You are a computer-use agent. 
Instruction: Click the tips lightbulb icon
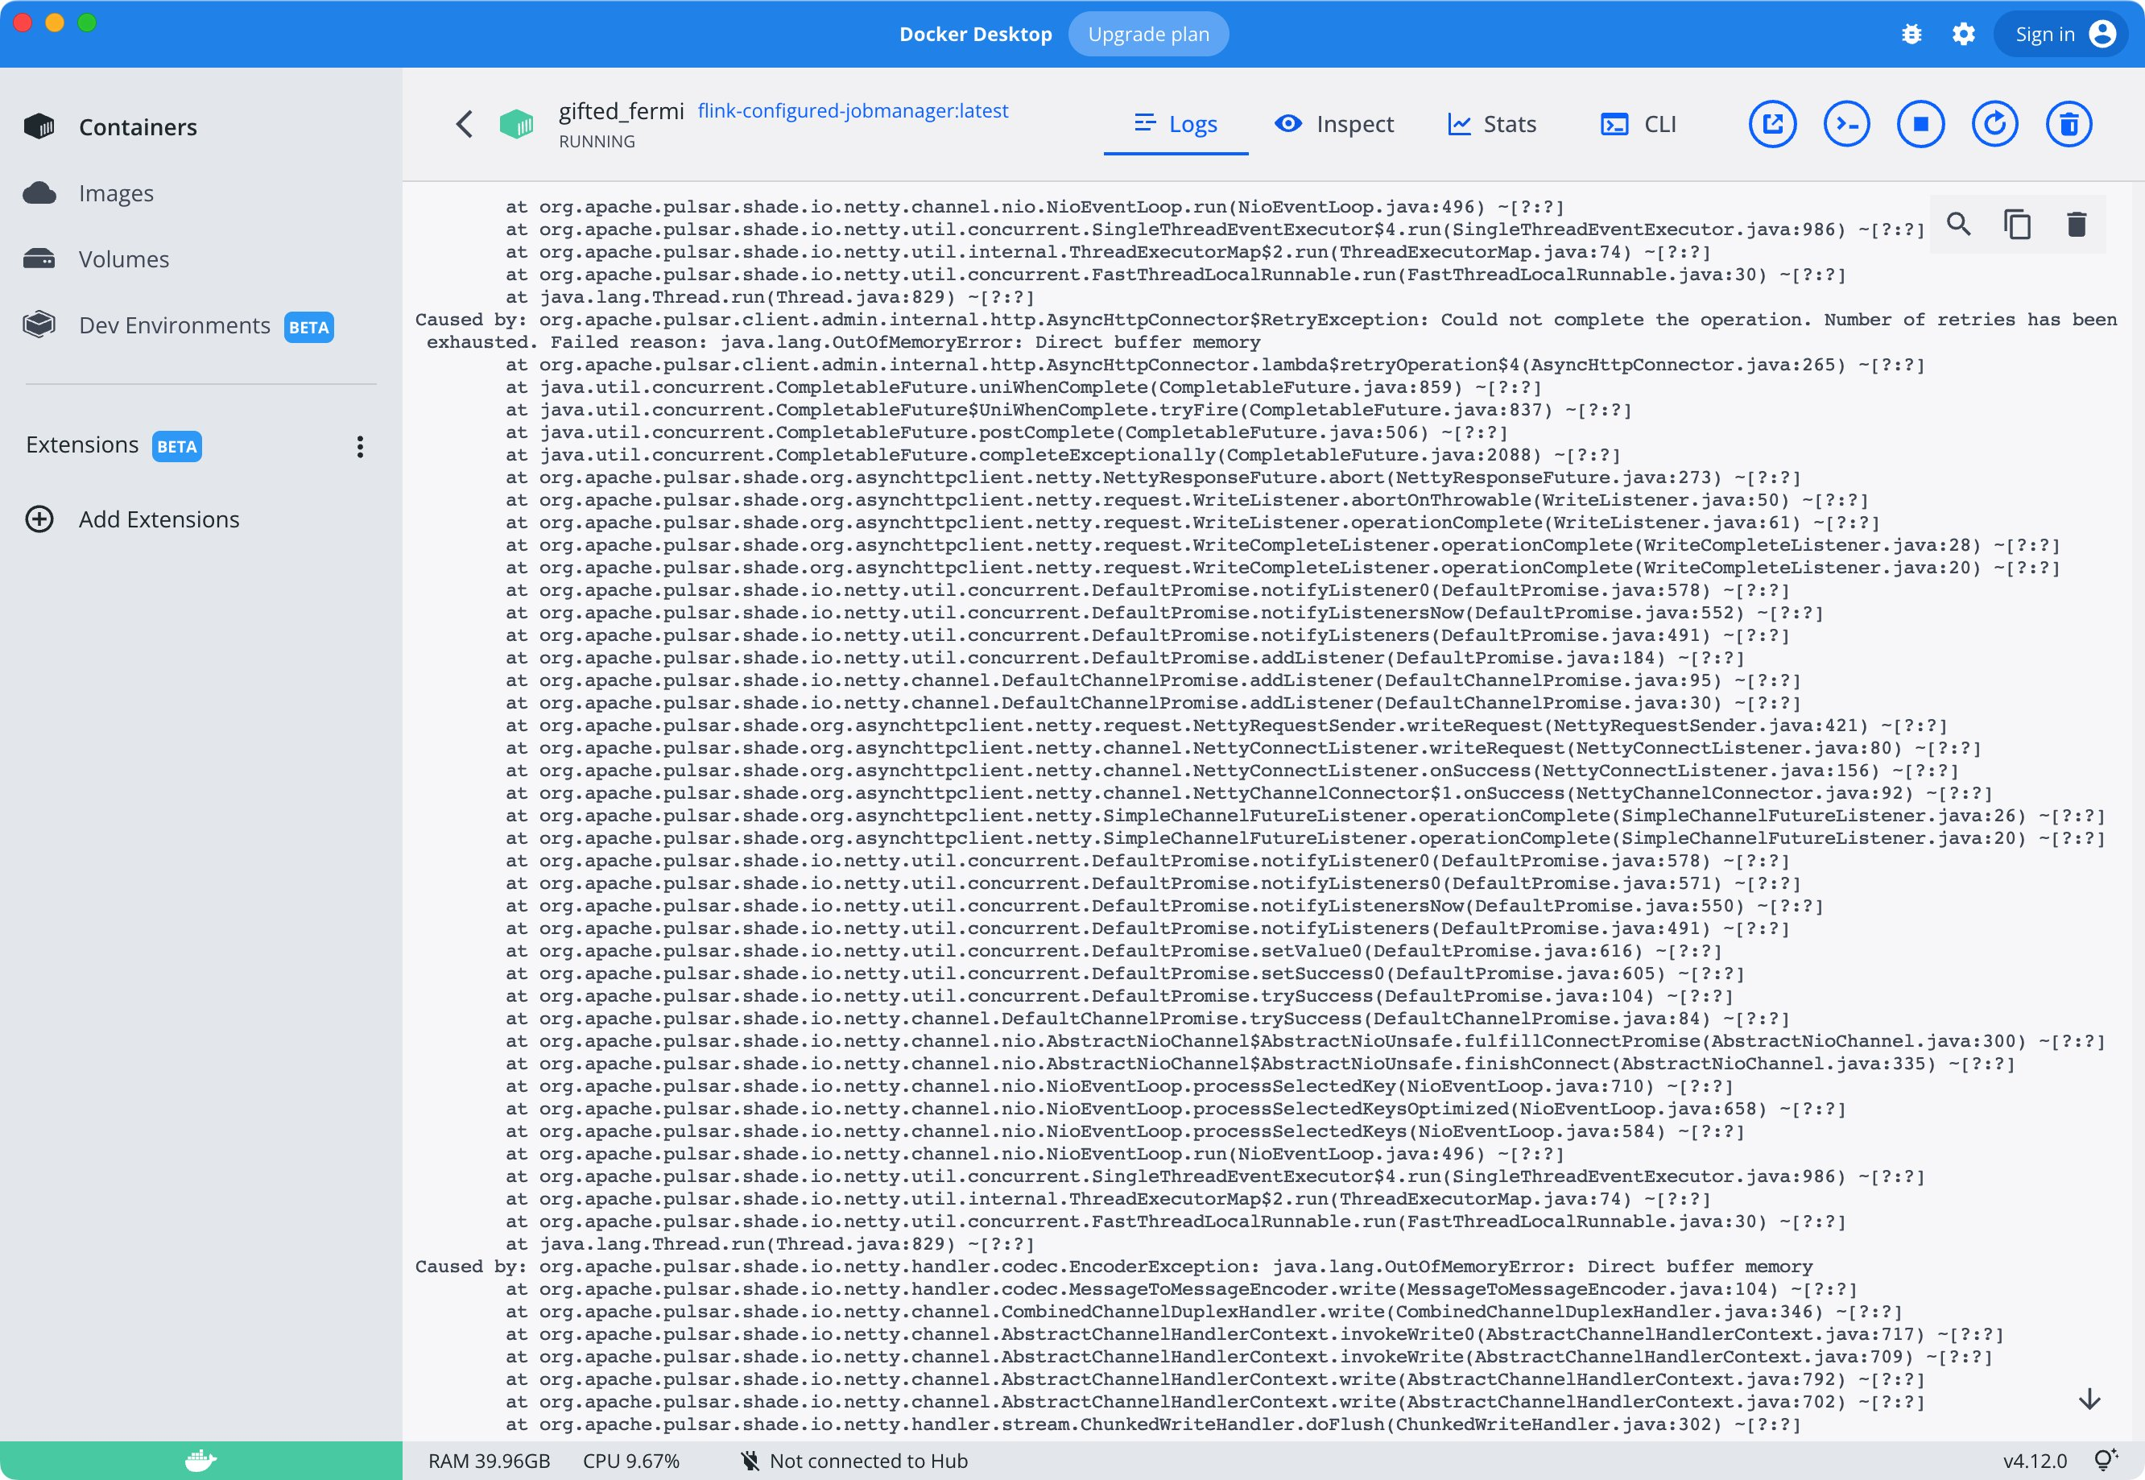point(2106,1461)
